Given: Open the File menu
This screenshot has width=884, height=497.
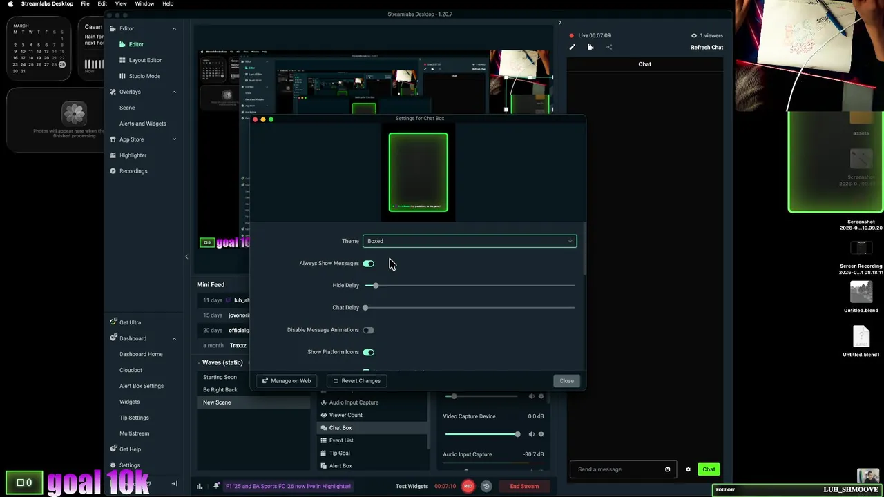Looking at the screenshot, I should tap(85, 4).
